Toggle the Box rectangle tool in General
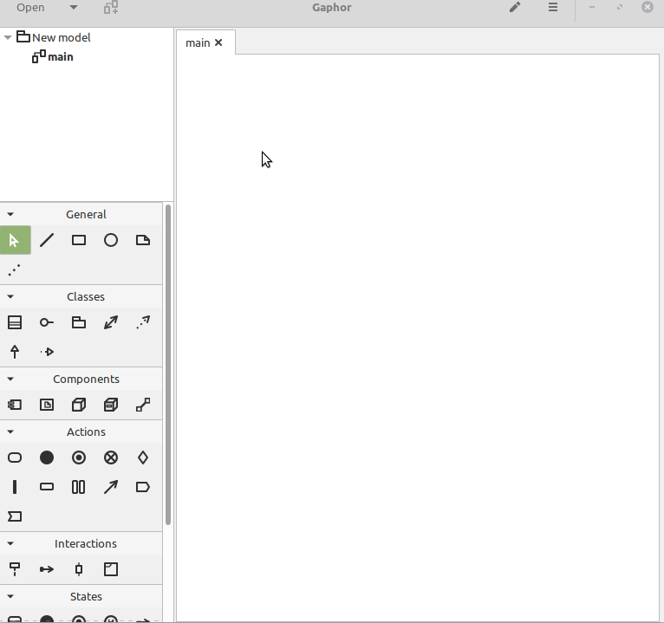This screenshot has height=623, width=664. 79,240
